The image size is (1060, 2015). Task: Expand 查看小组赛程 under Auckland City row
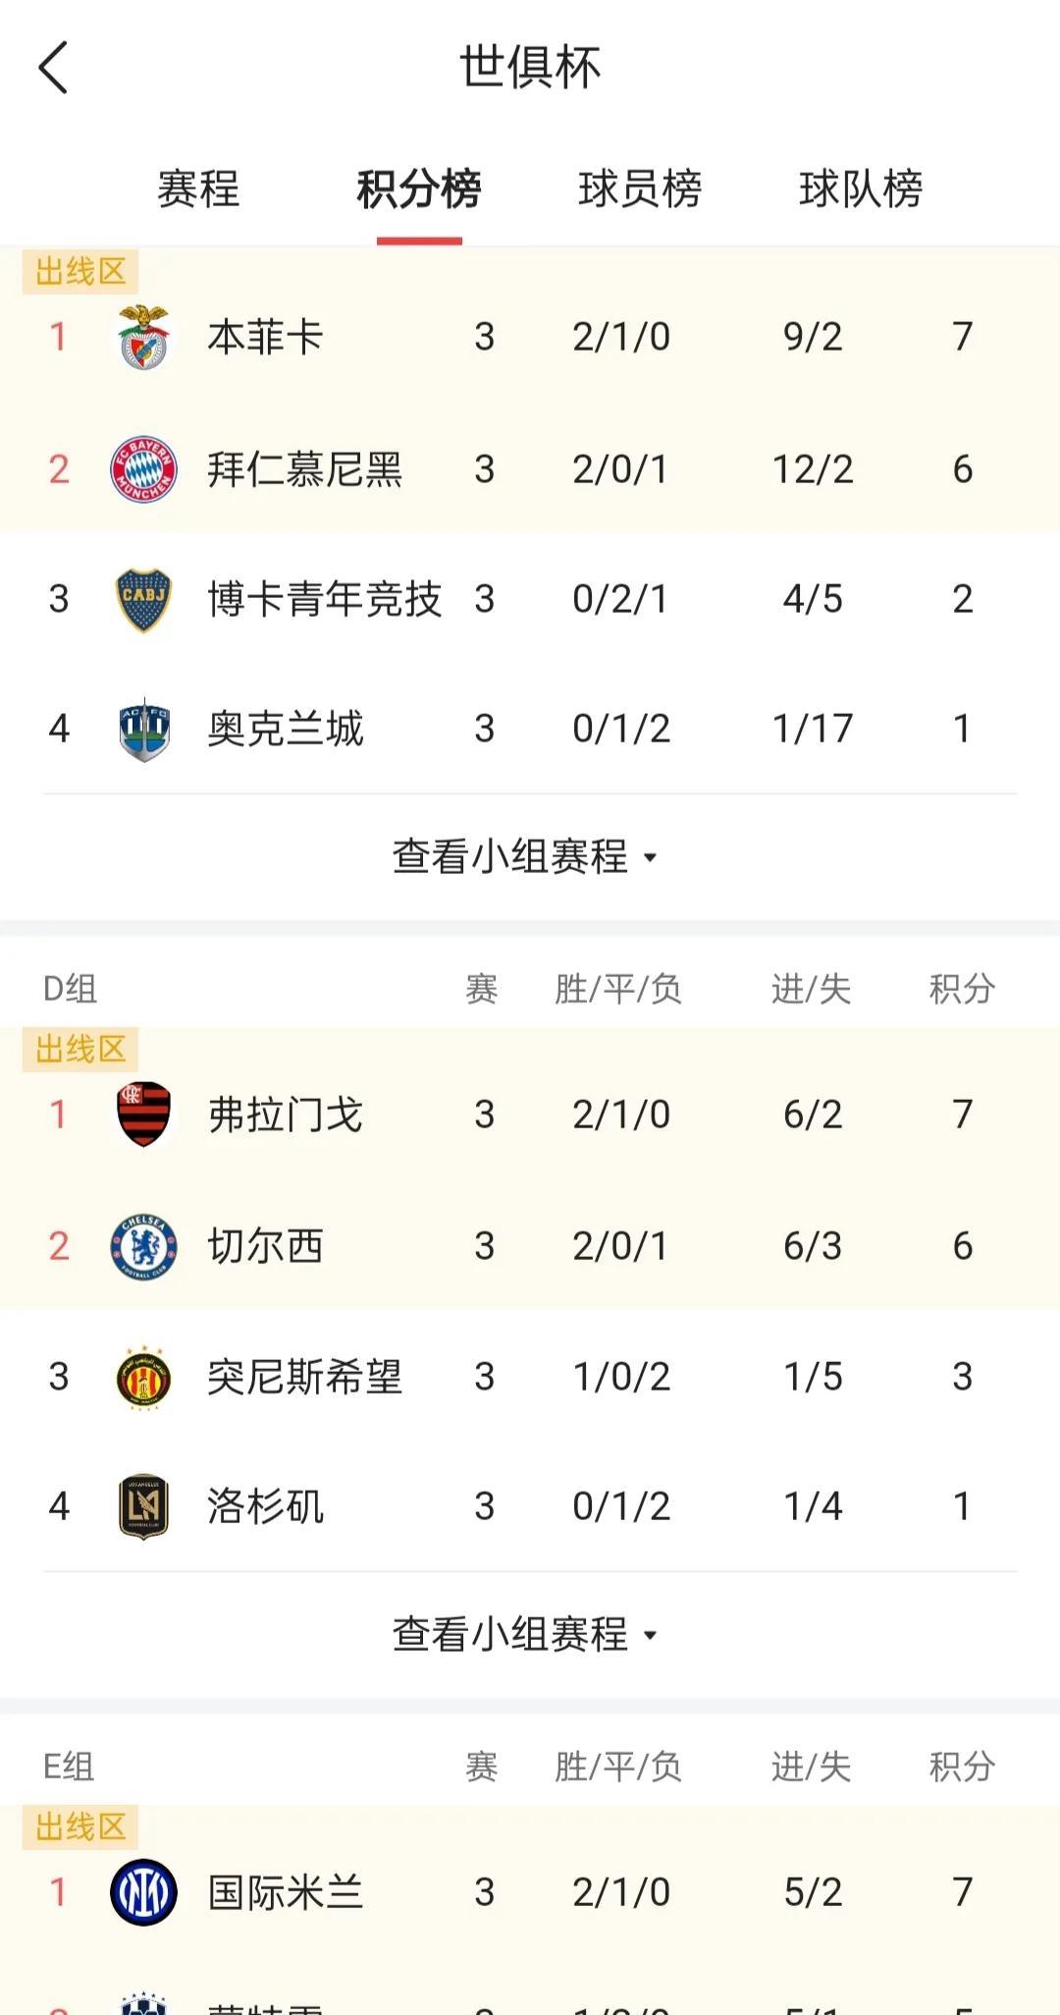click(525, 856)
